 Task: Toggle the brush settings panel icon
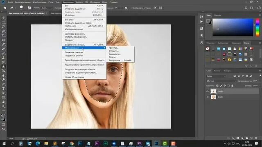(x=29, y=8)
